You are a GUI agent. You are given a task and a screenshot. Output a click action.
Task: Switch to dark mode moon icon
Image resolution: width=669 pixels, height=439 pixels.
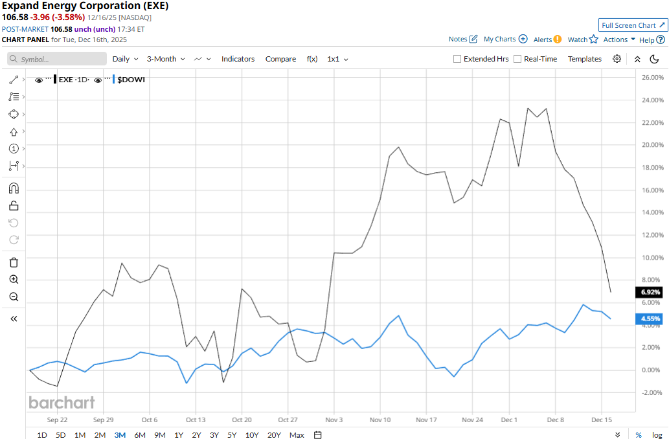[x=655, y=60]
